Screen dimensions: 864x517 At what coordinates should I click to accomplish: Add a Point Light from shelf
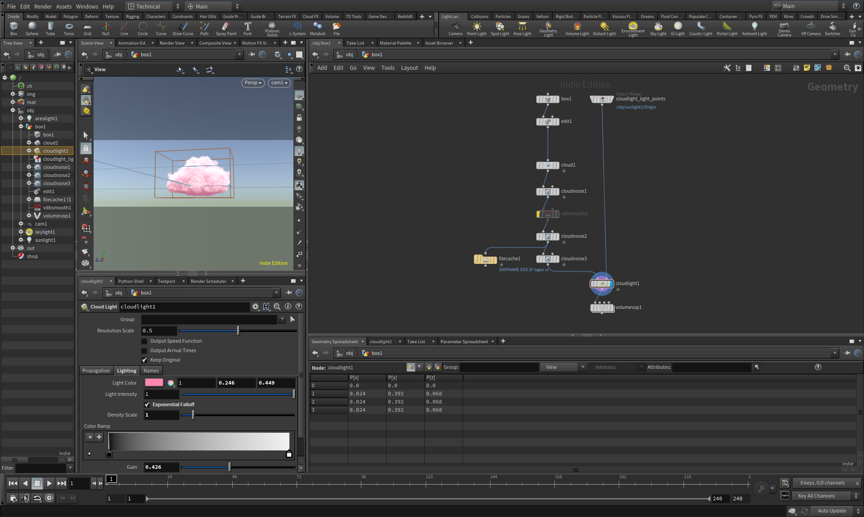tap(477, 29)
